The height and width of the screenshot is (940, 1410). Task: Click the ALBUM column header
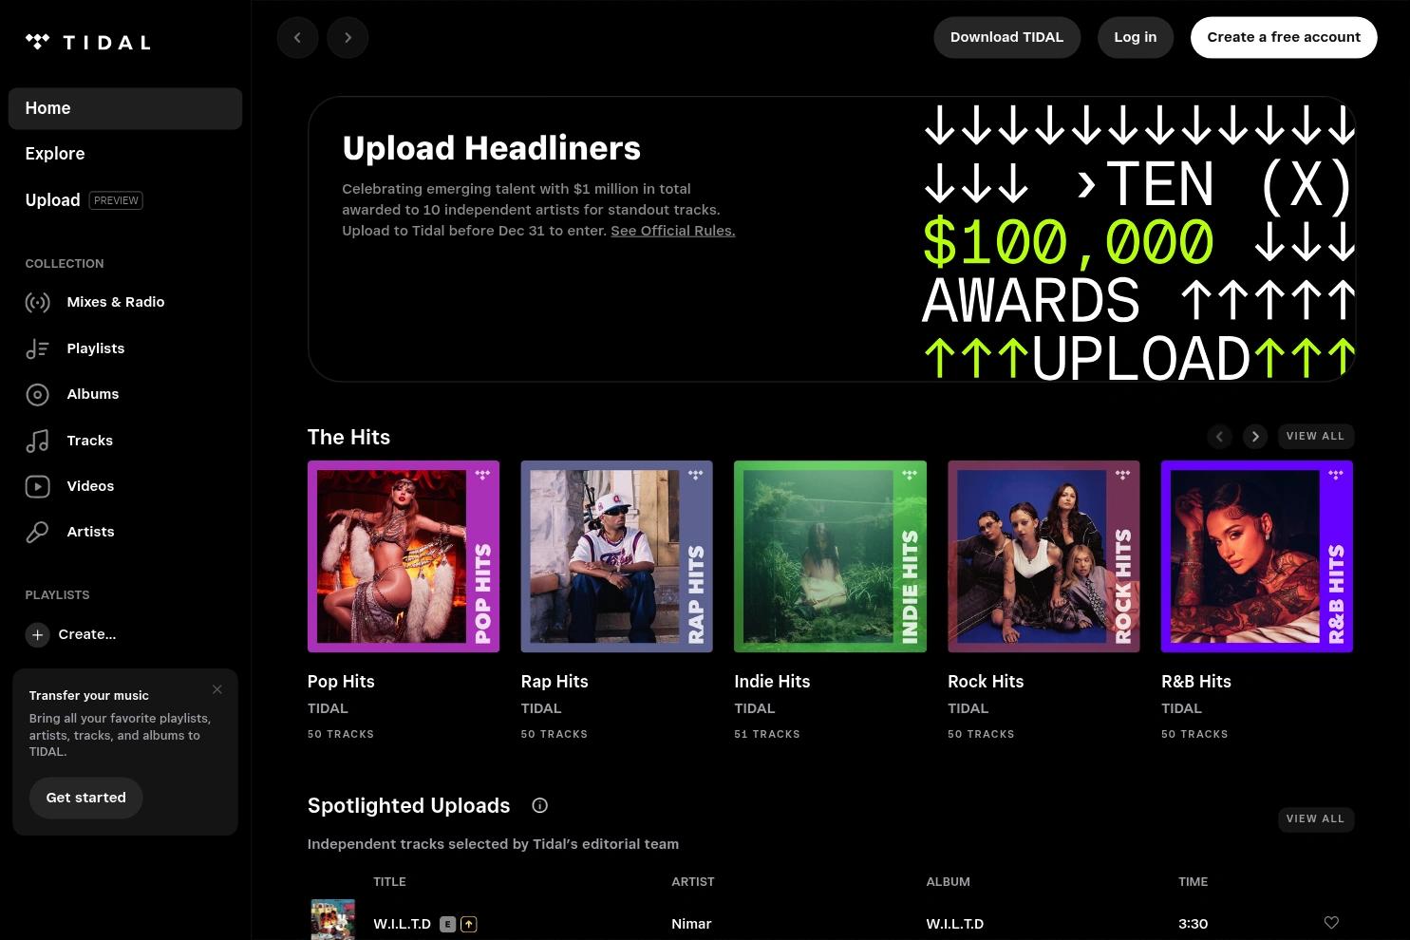949,882
